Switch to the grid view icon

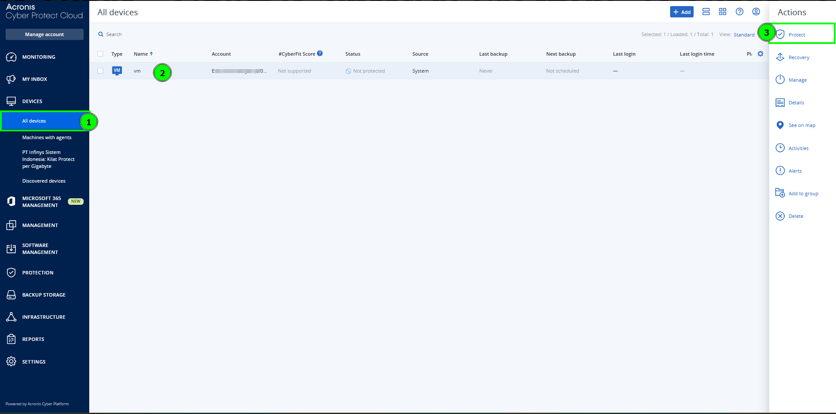[x=722, y=12]
